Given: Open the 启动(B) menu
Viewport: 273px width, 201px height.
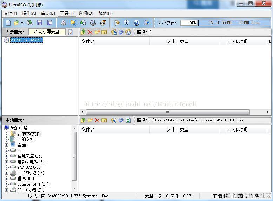Looking at the screenshot, I should [48, 13].
